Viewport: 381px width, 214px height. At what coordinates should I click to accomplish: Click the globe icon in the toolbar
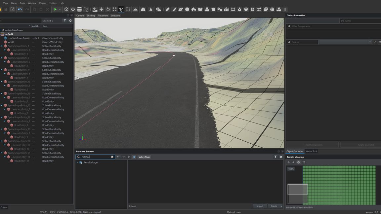tap(272, 10)
